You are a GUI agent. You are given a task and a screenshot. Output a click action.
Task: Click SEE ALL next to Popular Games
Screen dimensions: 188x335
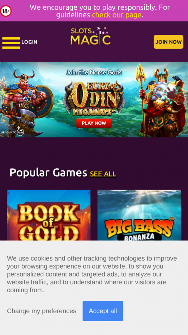point(103,174)
